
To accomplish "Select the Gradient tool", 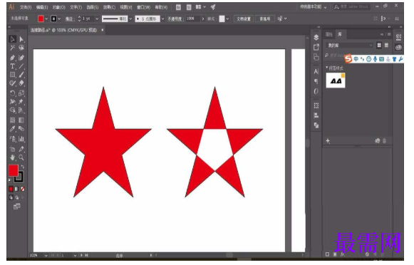I will (x=21, y=120).
